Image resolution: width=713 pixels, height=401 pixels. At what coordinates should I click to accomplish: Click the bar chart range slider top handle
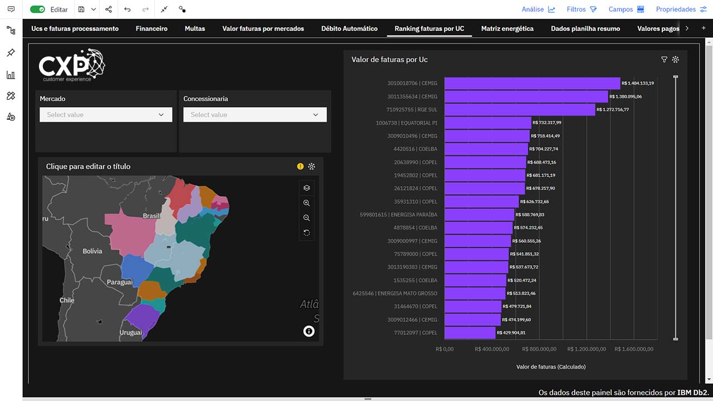pos(676,76)
